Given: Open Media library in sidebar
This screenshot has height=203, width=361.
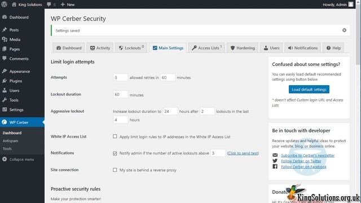Looking at the screenshot, I should click(x=15, y=39).
